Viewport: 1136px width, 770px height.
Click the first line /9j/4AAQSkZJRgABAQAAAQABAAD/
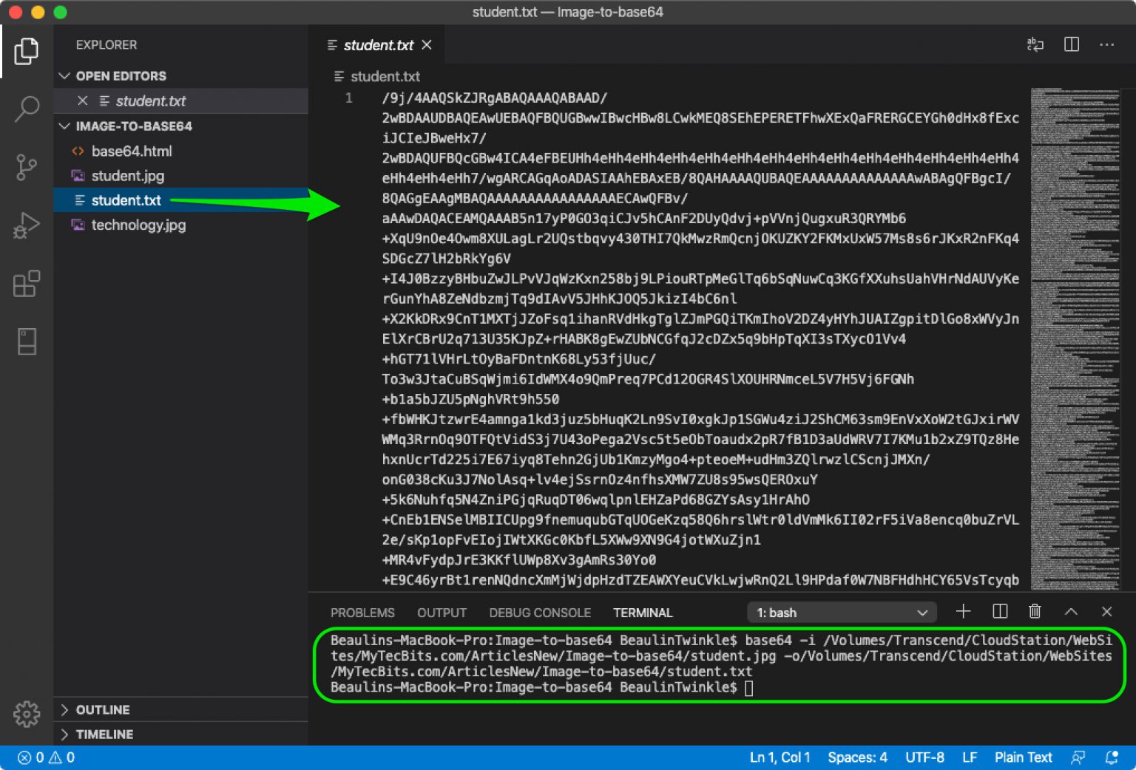click(494, 98)
